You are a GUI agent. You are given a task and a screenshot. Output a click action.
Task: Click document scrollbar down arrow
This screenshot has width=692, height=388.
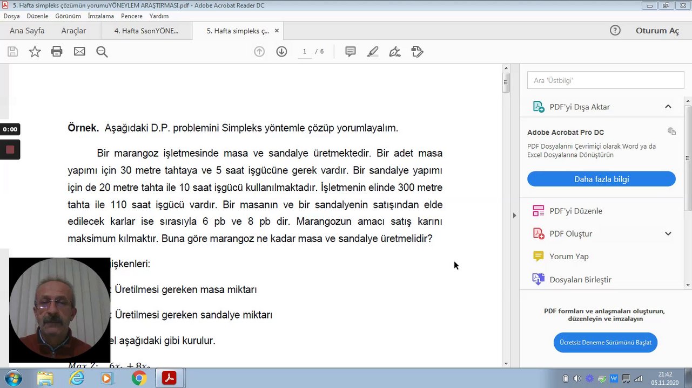[506, 364]
